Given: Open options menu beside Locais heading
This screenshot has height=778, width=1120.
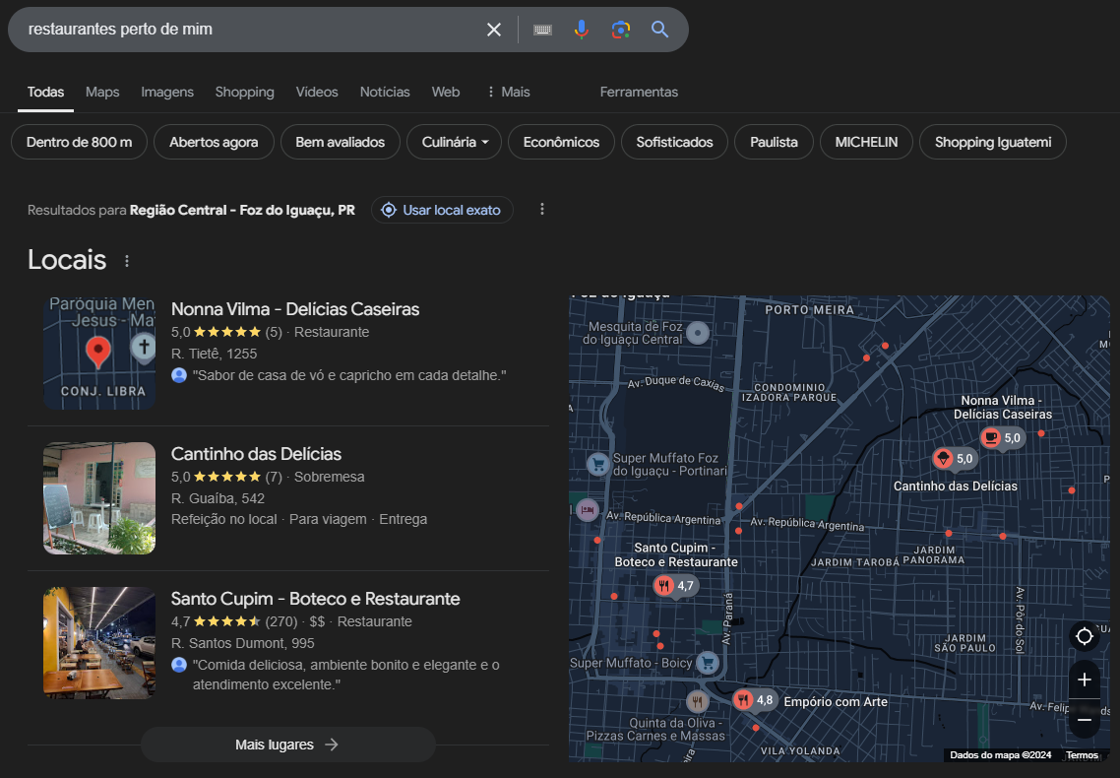Looking at the screenshot, I should [127, 261].
